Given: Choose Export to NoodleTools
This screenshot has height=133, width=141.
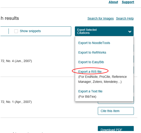Looking at the screenshot, I should [x=94, y=43].
